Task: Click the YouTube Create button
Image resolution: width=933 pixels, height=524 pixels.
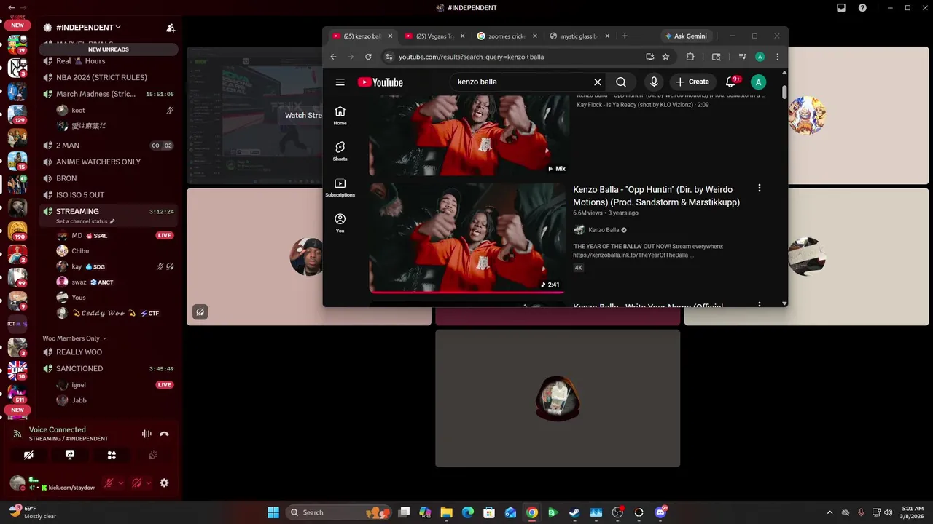Action: pos(692,82)
